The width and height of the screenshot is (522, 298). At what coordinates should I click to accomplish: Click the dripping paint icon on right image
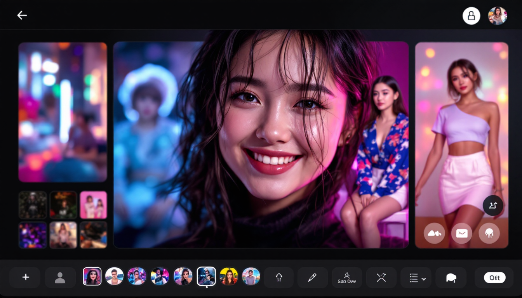coord(489,233)
